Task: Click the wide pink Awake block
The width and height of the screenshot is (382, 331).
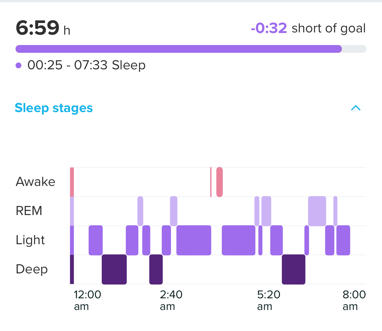Action: [x=219, y=182]
